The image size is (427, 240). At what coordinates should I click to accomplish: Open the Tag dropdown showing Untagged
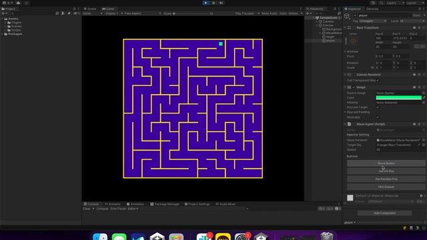[x=372, y=21]
